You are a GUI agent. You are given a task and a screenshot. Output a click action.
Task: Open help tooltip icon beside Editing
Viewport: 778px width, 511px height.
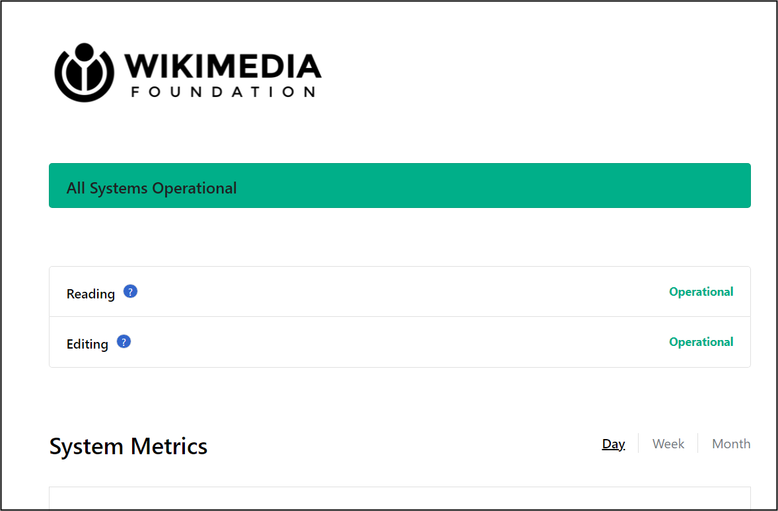[x=124, y=342]
